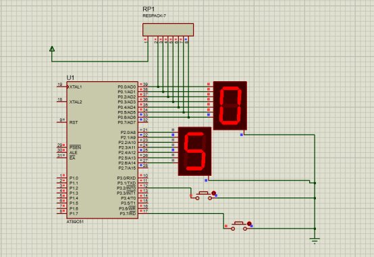Click the P2.0/A8 pin 21
Image resolution: width=374 pixels, height=257 pixels.
[143, 132]
